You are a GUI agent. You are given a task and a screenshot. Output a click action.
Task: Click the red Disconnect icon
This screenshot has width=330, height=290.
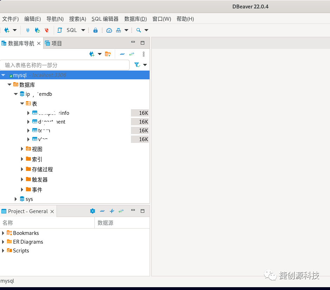click(47, 30)
